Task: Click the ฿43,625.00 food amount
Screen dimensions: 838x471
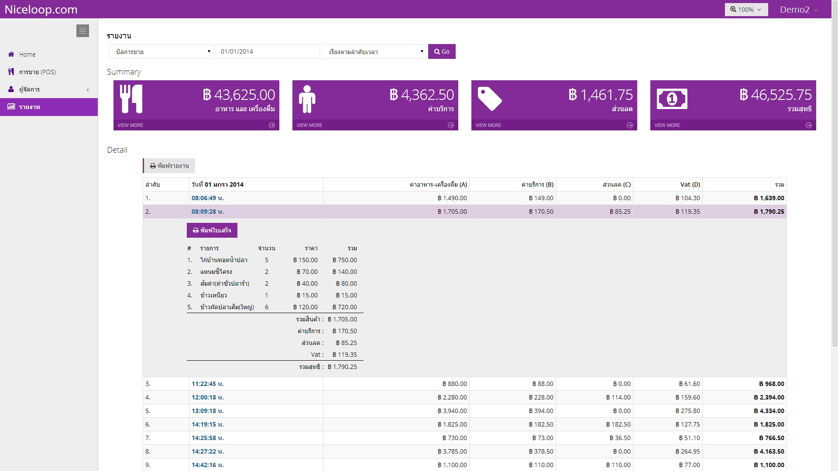Action: pyautogui.click(x=239, y=95)
